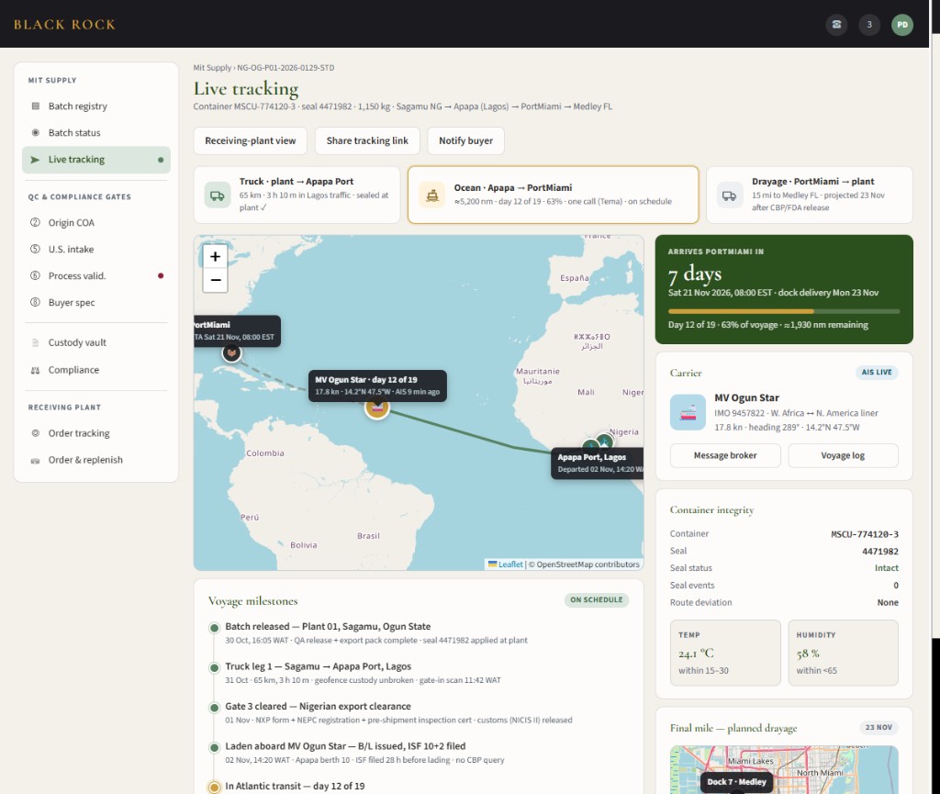Click the Batch released milestone marker
The image size is (940, 794).
pyautogui.click(x=214, y=628)
